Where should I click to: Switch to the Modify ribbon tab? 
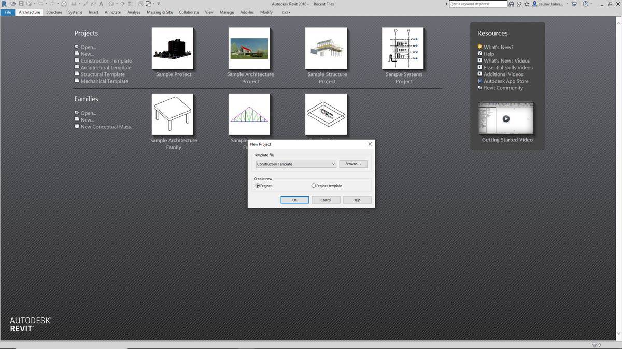pos(266,12)
